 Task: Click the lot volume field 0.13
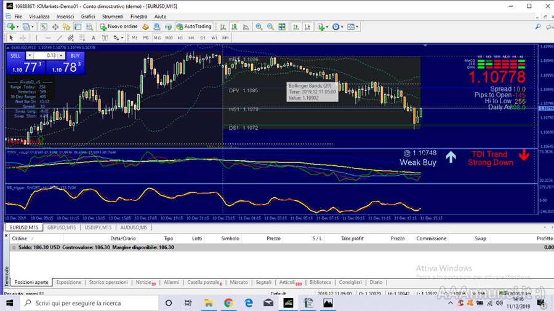pos(45,56)
